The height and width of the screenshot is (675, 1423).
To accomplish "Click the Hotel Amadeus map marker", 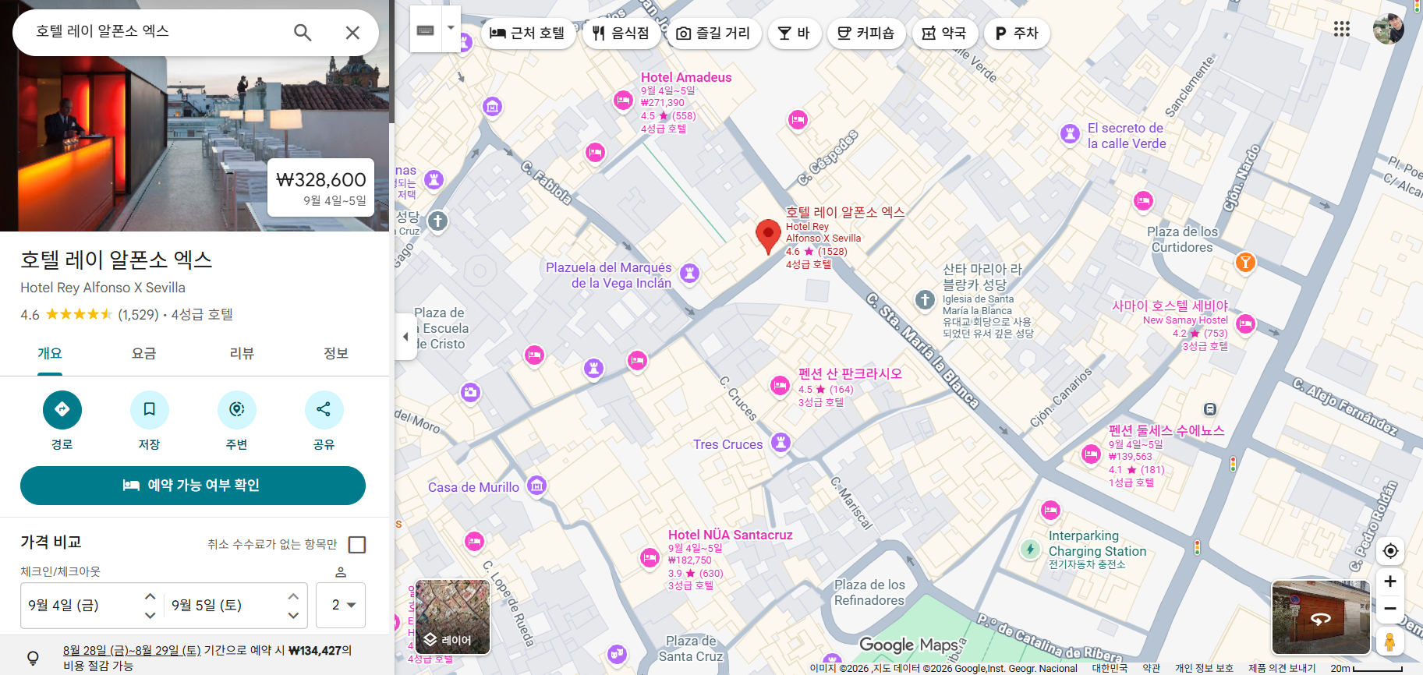I will (623, 101).
